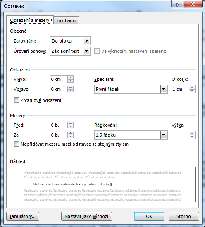The width and height of the screenshot is (205, 227).
Task: Check Nepřidávat mezeru mezi odstavce option
Action: coord(16,144)
